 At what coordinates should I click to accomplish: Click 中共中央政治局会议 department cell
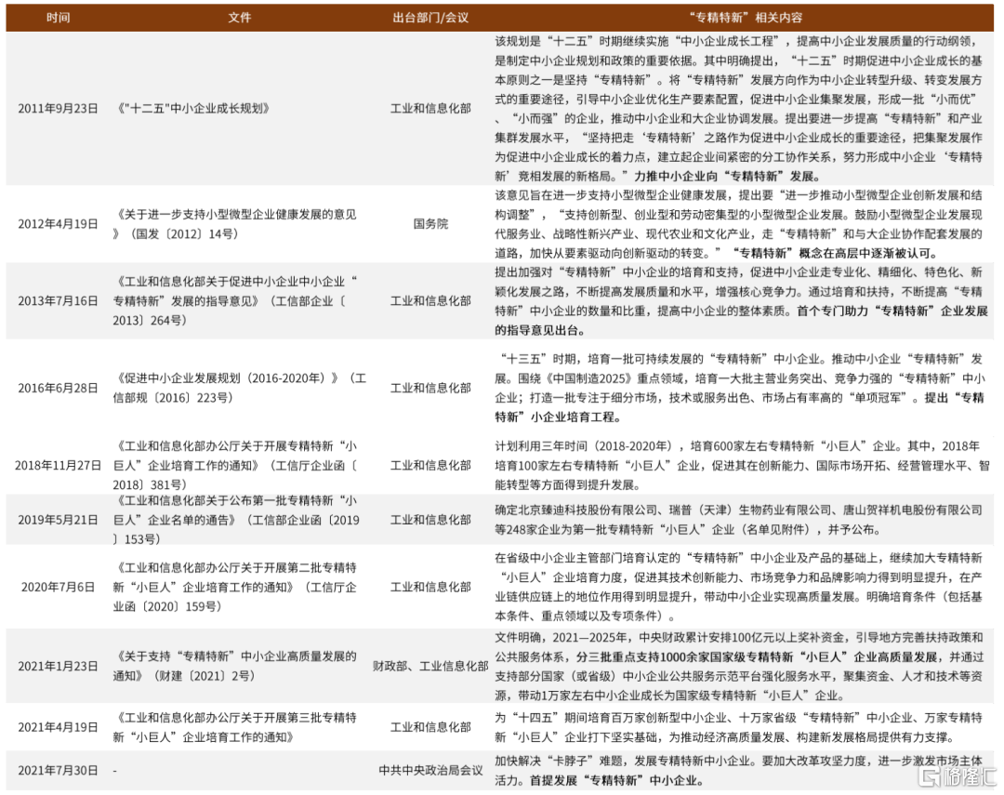tap(430, 771)
